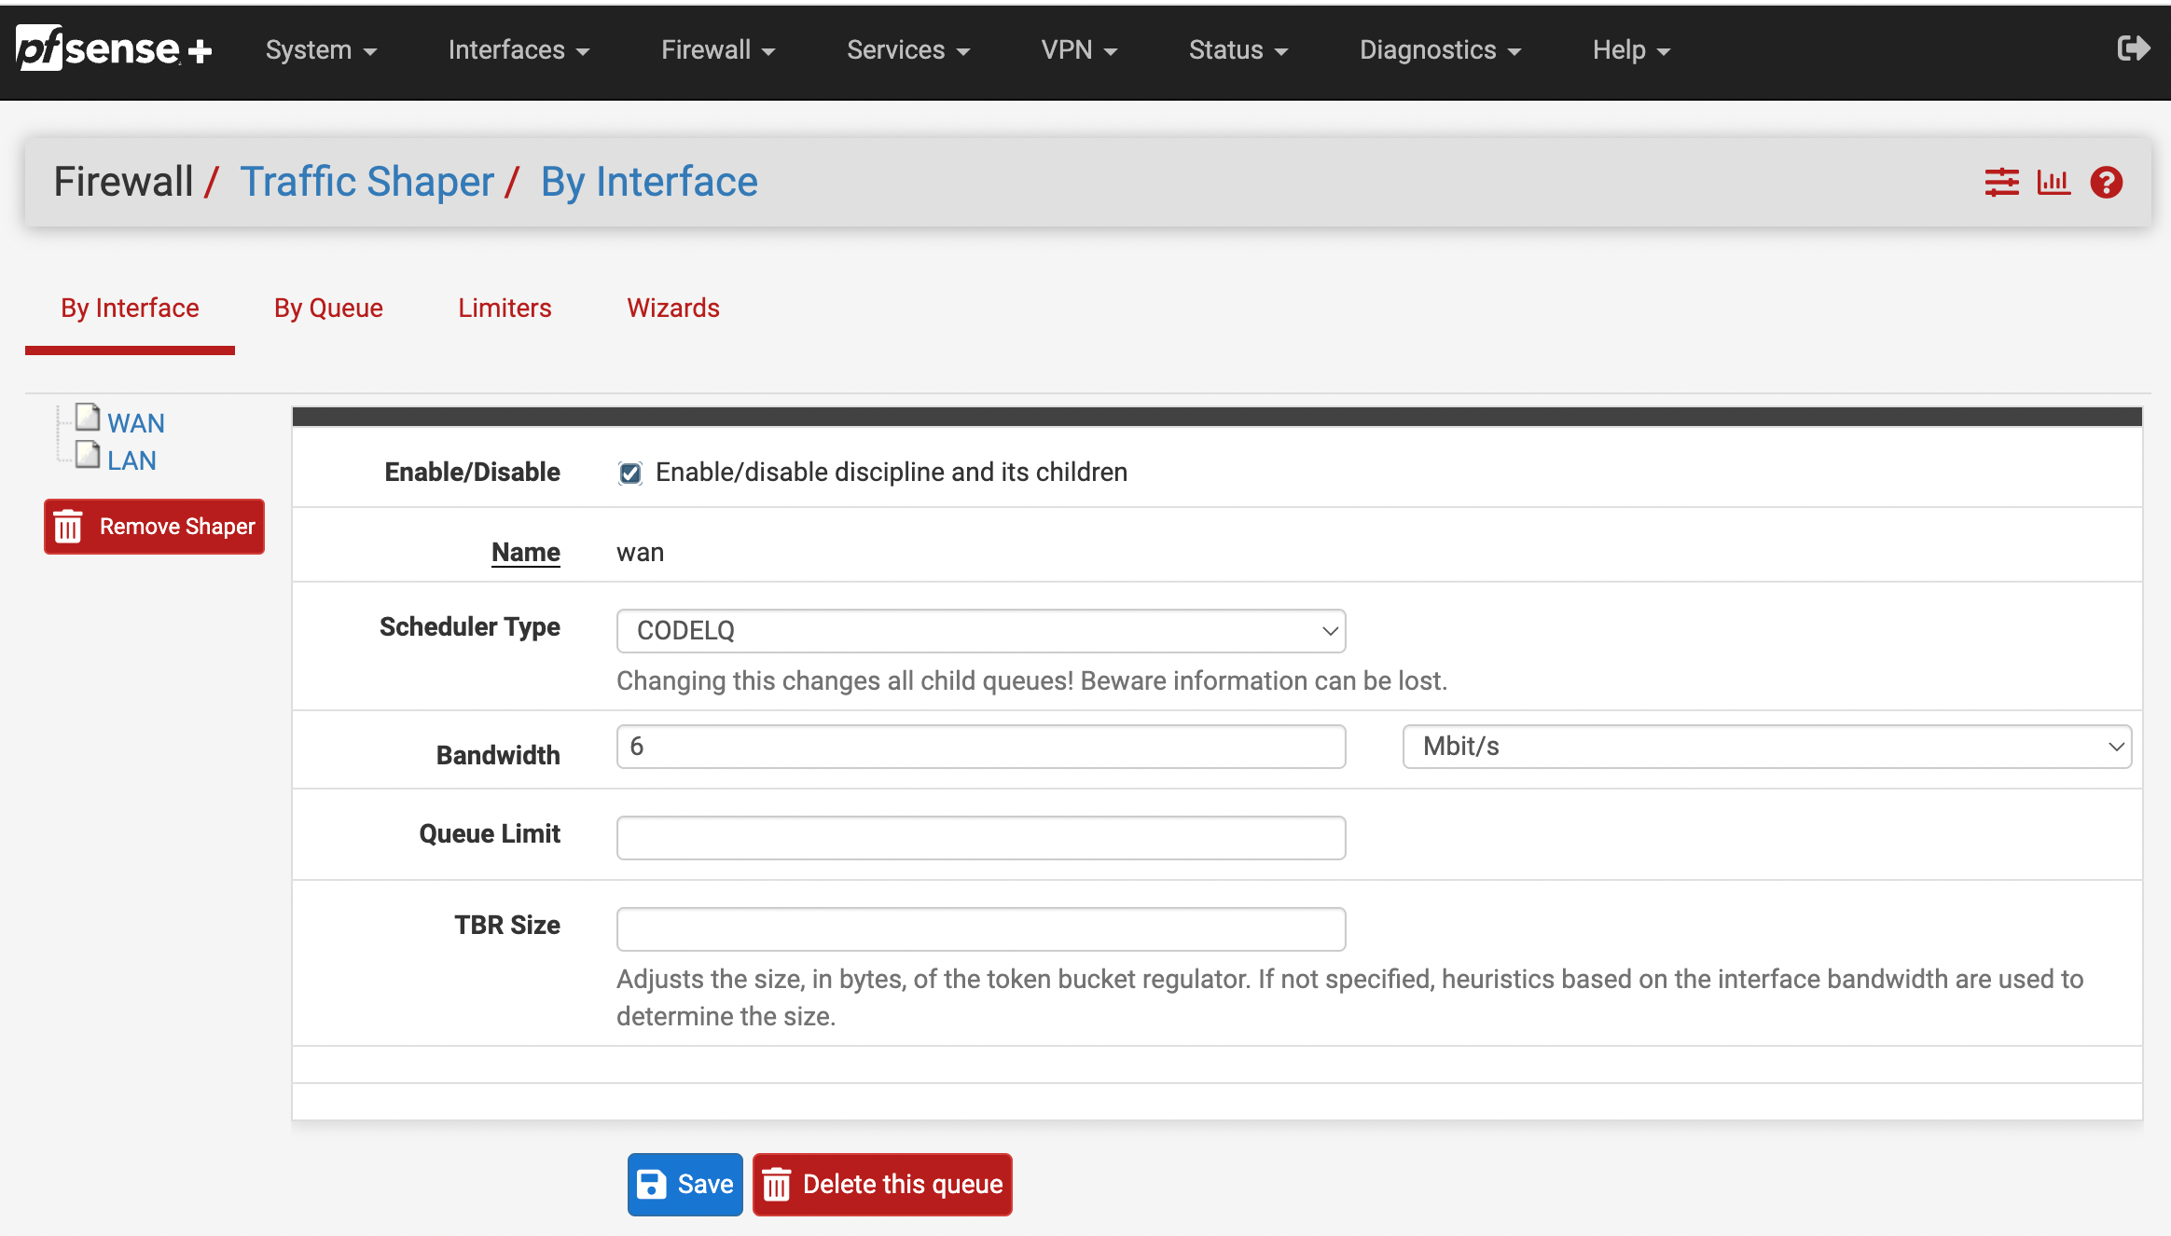Expand the Services navigation menu

(x=907, y=50)
